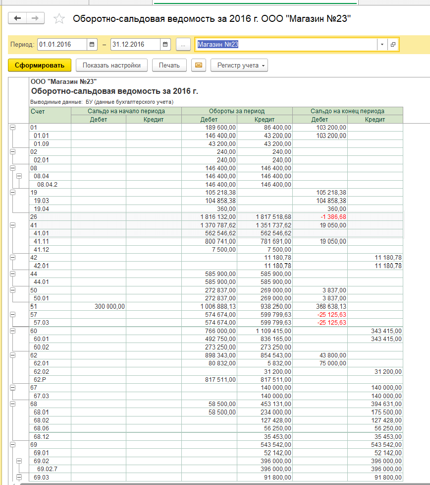Collapse subaccount 08.04 group
The image size is (430, 485).
[x=19, y=176]
